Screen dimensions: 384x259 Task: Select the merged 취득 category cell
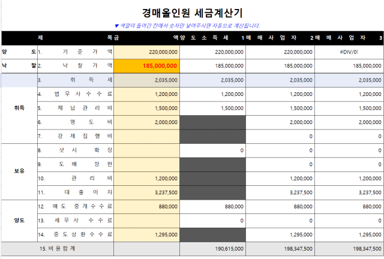click(x=19, y=108)
